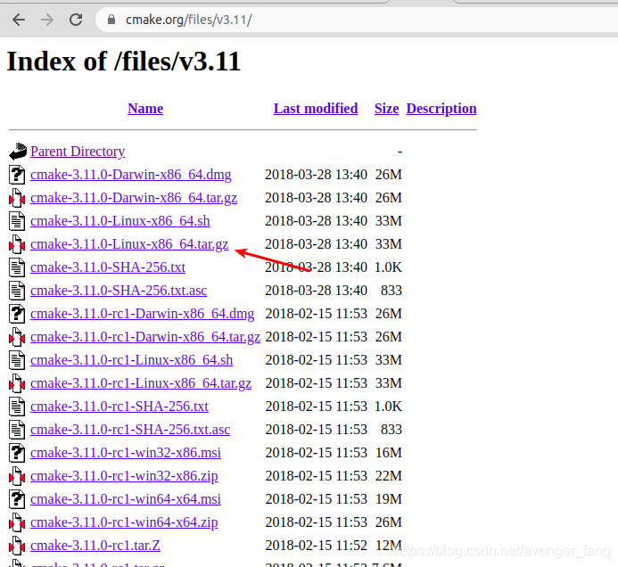Sort listing by Size column
Image resolution: width=618 pixels, height=567 pixels.
pos(386,109)
